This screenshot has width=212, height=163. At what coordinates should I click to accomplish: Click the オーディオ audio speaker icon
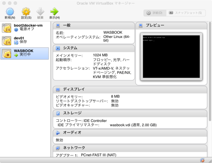(x=58, y=133)
